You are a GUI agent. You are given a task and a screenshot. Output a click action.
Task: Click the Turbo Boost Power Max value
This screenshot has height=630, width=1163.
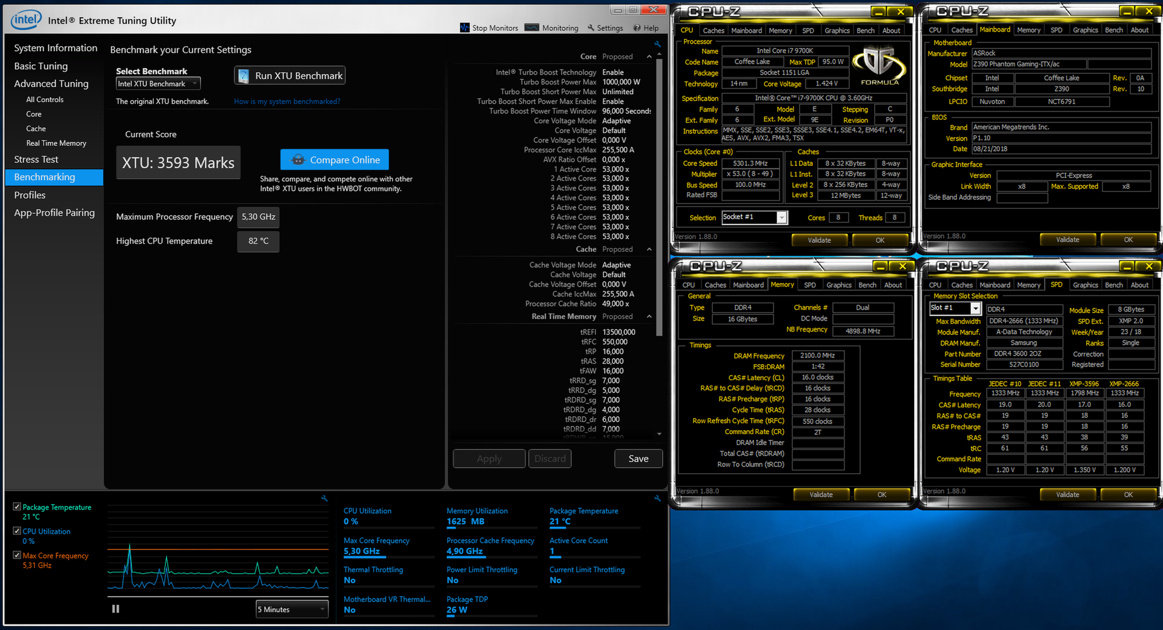click(x=621, y=82)
